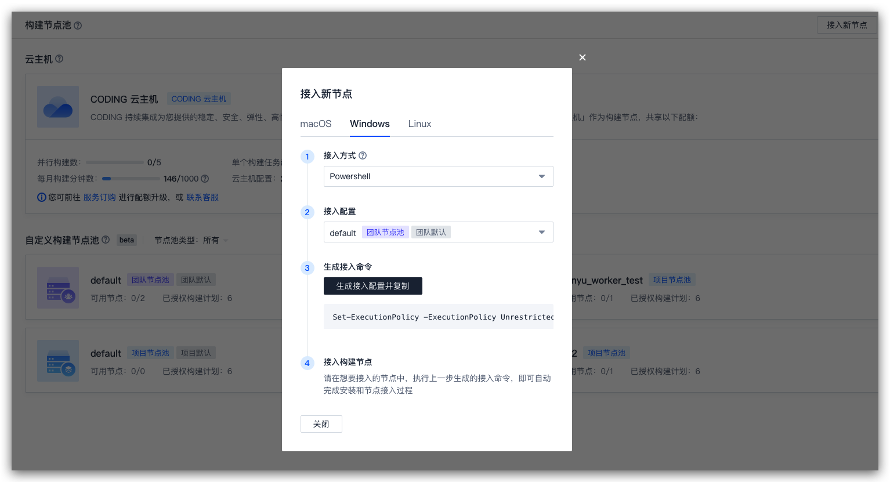Click the Set-ExecutionPolicy command code box

438,317
